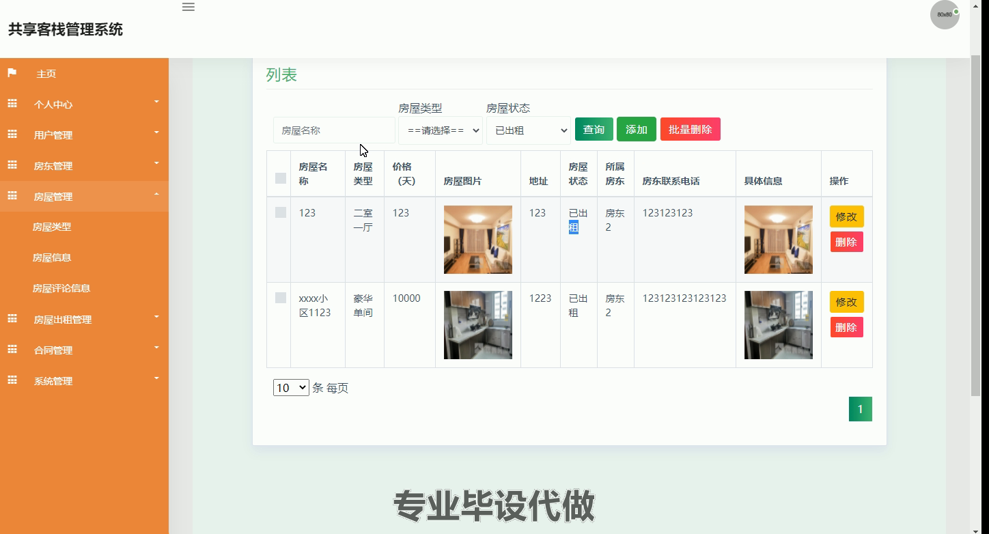Click 修改 for xxxx小区1123
Viewport: 989px width, 534px height.
point(847,302)
